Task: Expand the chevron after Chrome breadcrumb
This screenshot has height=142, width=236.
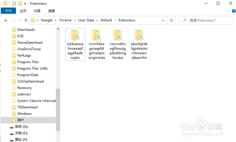Action: coord(75,20)
